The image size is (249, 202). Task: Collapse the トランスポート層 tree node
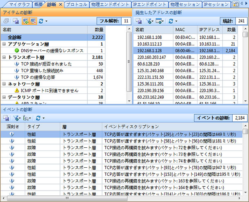click(x=4, y=58)
